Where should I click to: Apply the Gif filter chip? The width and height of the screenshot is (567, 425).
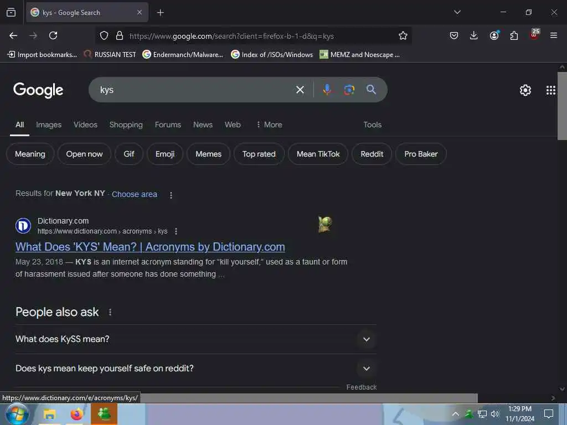(x=128, y=154)
